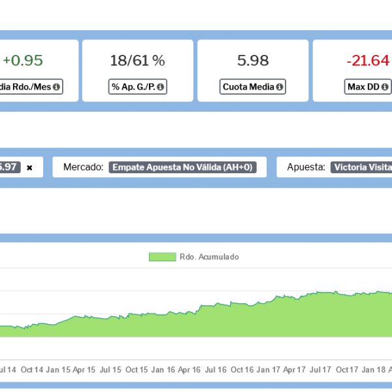Click Jul 17 axis label
Image resolution: width=392 pixels, height=392 pixels.
tap(320, 370)
